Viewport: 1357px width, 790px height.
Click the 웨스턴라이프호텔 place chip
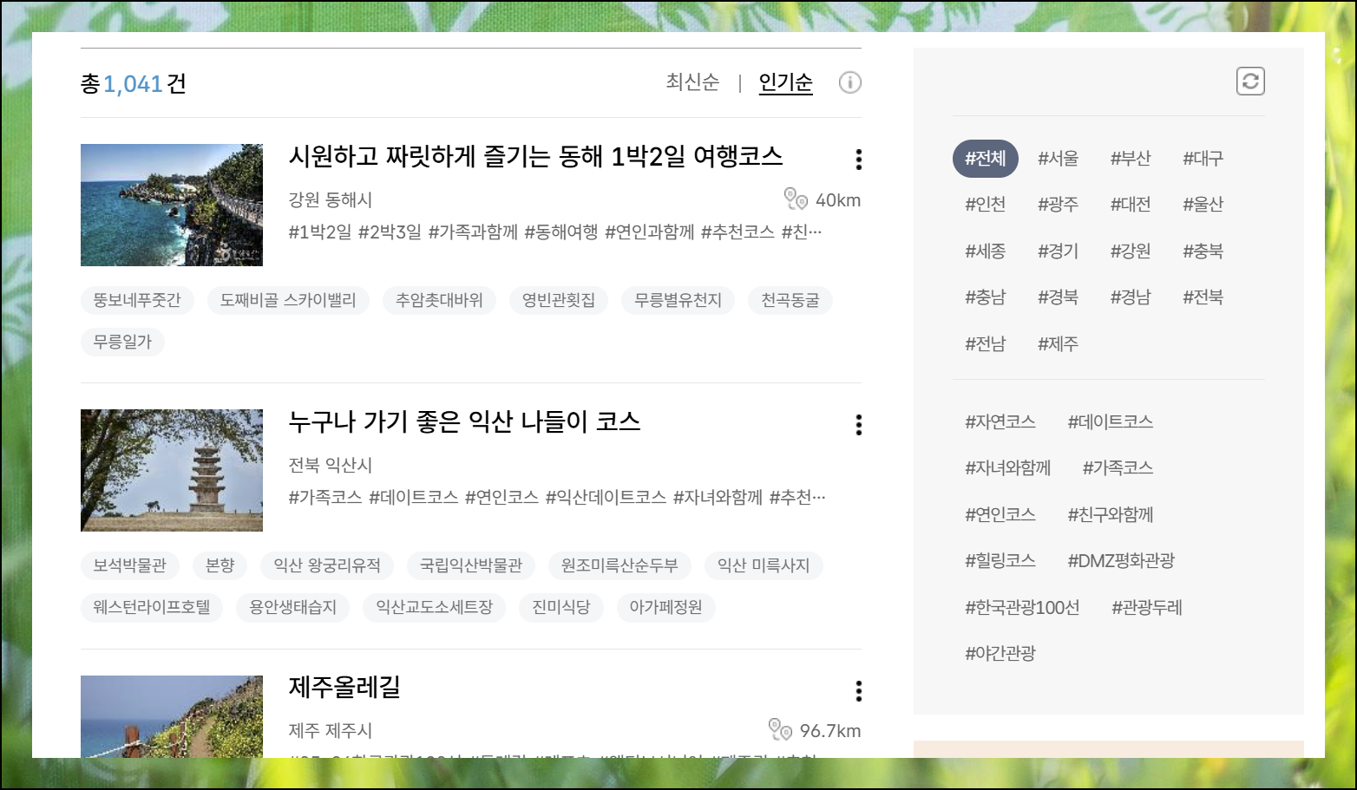[x=152, y=607]
